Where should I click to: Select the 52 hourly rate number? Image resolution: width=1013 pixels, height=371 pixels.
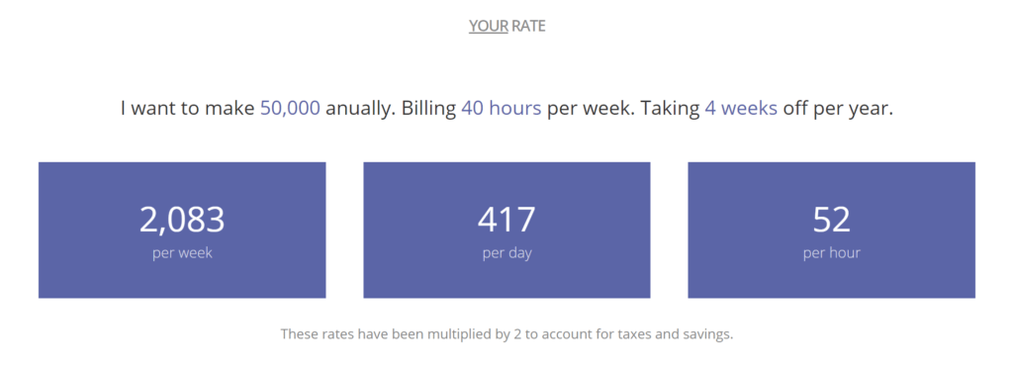pos(831,220)
